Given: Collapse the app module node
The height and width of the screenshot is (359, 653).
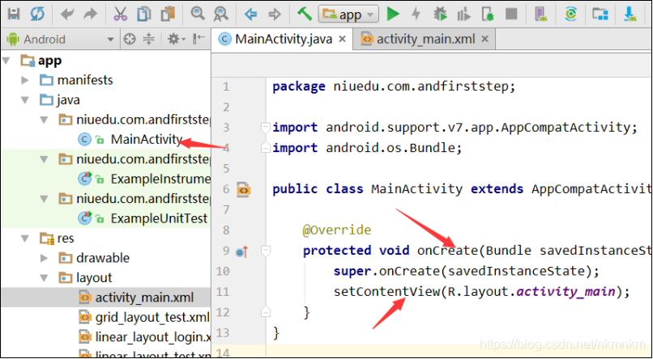Looking at the screenshot, I should 6,61.
